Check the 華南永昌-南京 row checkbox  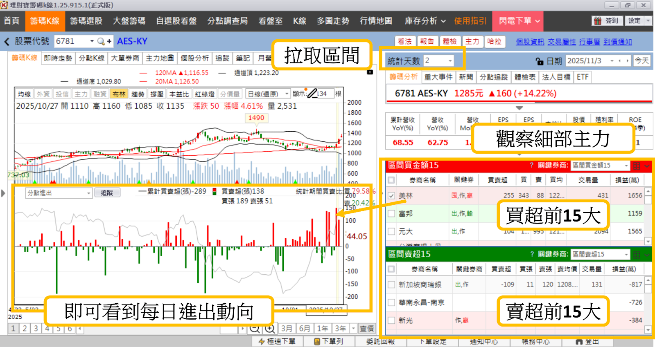click(391, 302)
